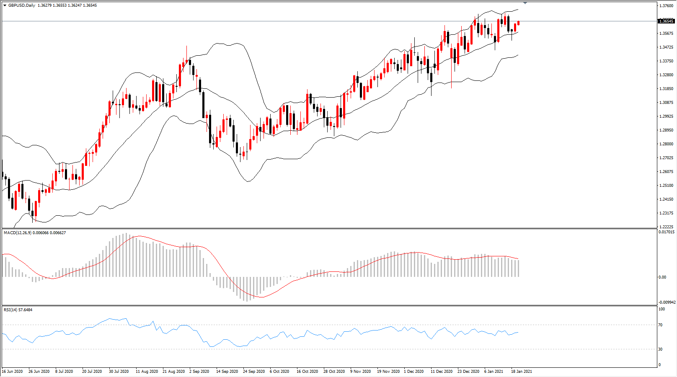The height and width of the screenshot is (377, 677).
Task: Click the 1.25100 price scale value
Action: pyautogui.click(x=666, y=186)
